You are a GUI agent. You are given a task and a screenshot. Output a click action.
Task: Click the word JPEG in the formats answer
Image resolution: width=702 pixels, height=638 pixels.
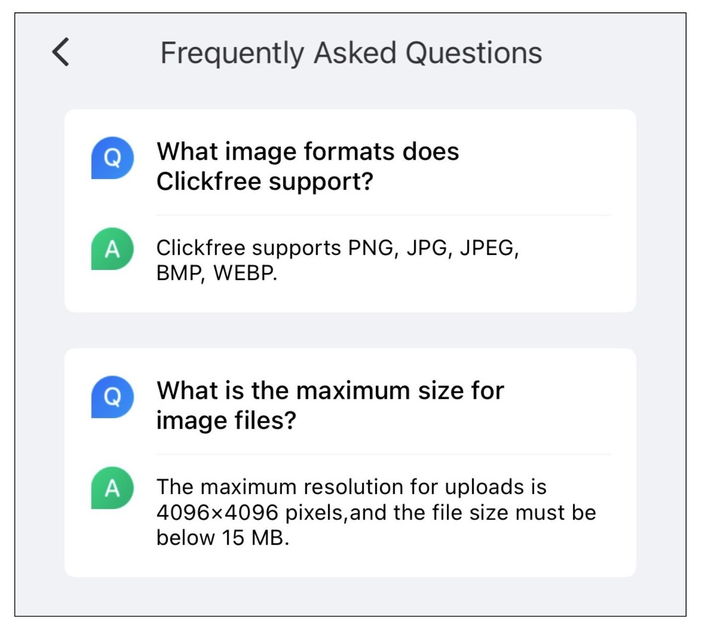(x=489, y=248)
